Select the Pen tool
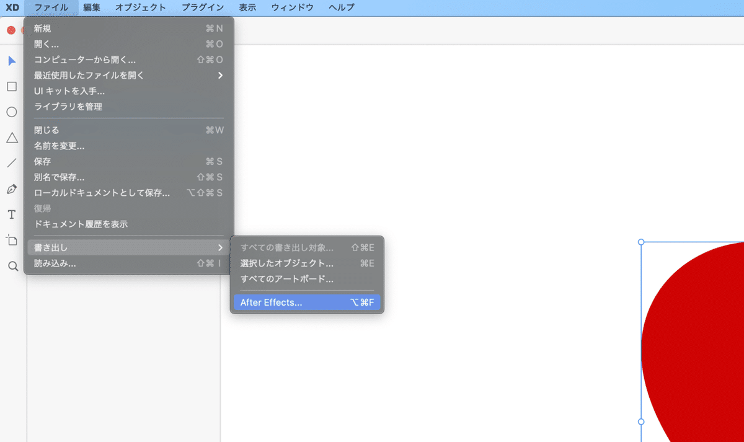 [12, 189]
